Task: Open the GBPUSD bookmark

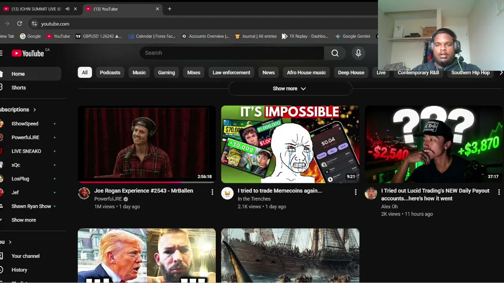Action: [98, 36]
